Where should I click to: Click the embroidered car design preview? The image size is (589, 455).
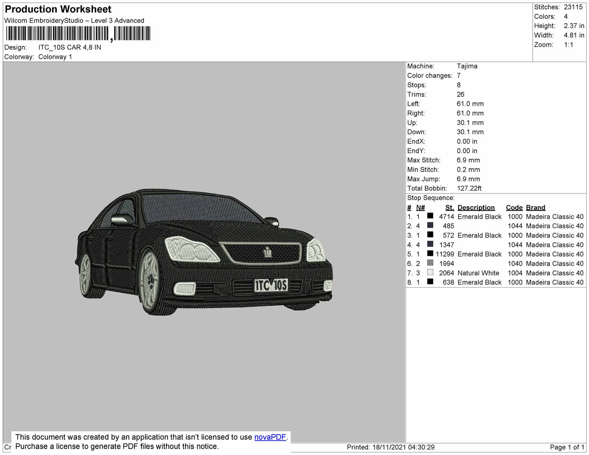point(204,251)
